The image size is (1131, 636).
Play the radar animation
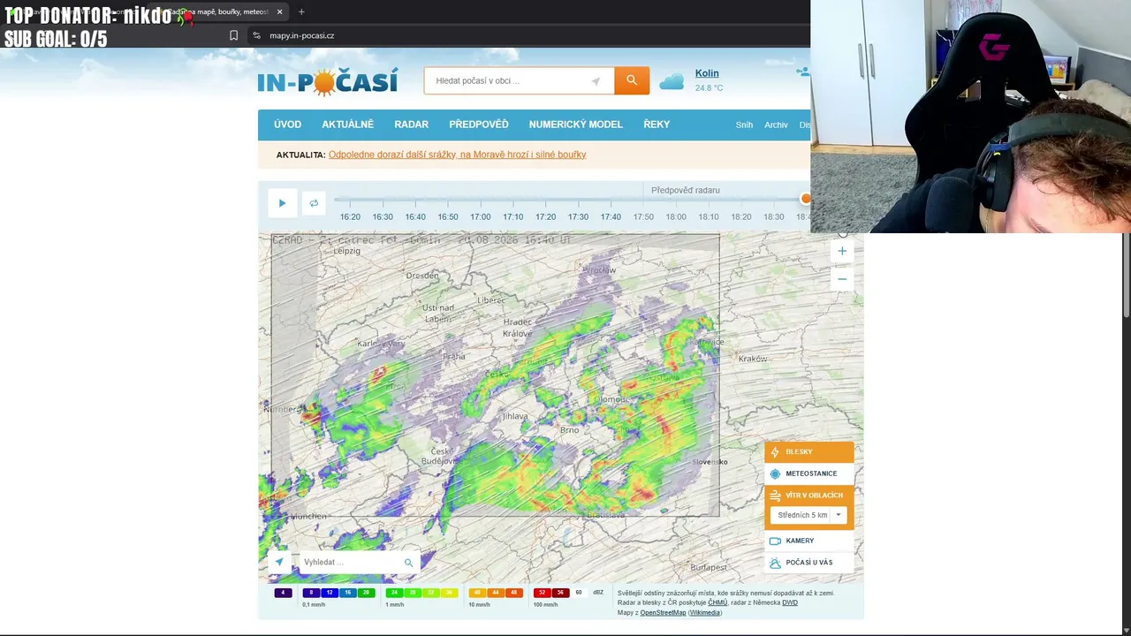[x=282, y=203]
